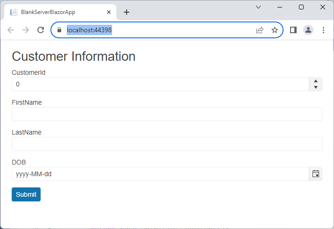Image resolution: width=334 pixels, height=229 pixels.
Task: Submit the customer information form
Action: [x=26, y=194]
